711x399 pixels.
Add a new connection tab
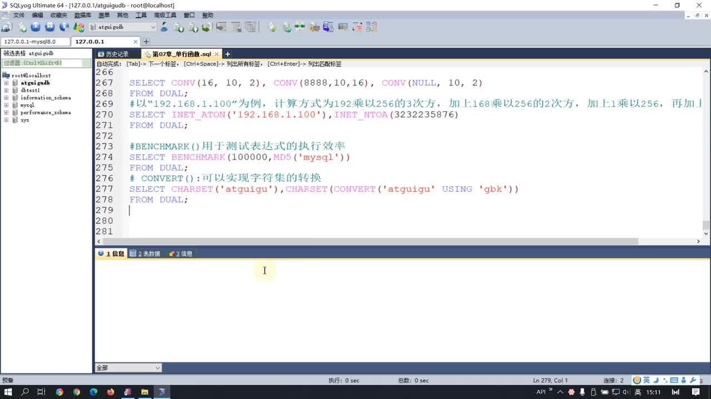[x=146, y=42]
